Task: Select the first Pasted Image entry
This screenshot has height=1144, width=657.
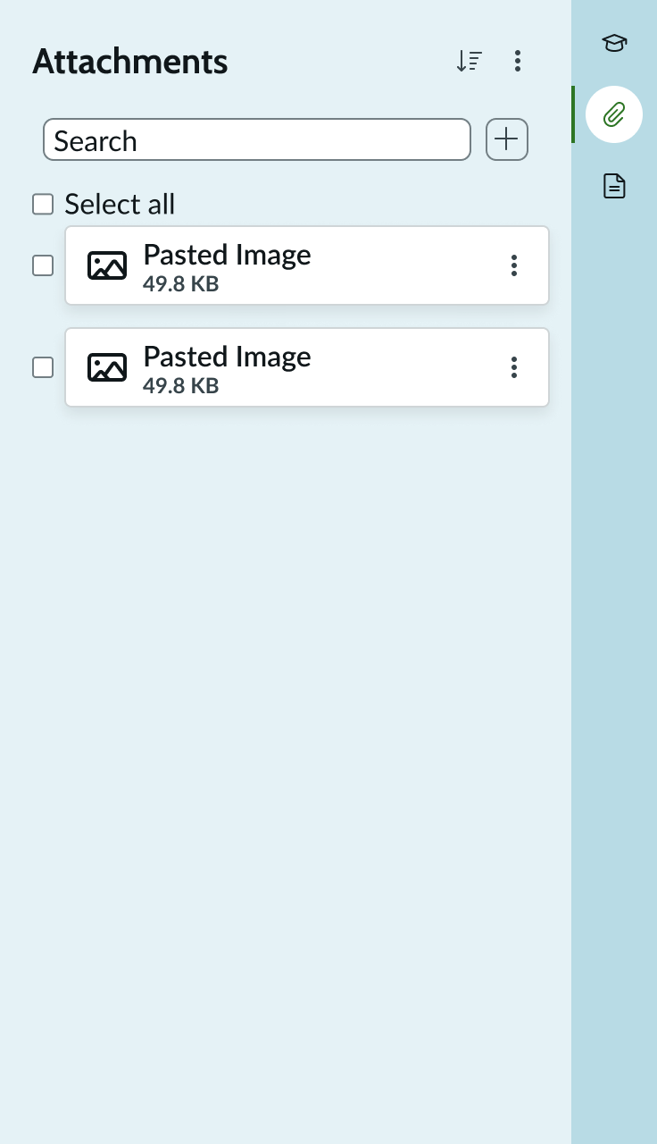Action: tap(268, 265)
